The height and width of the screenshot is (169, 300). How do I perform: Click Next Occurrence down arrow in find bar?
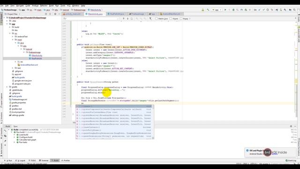click(x=127, y=19)
